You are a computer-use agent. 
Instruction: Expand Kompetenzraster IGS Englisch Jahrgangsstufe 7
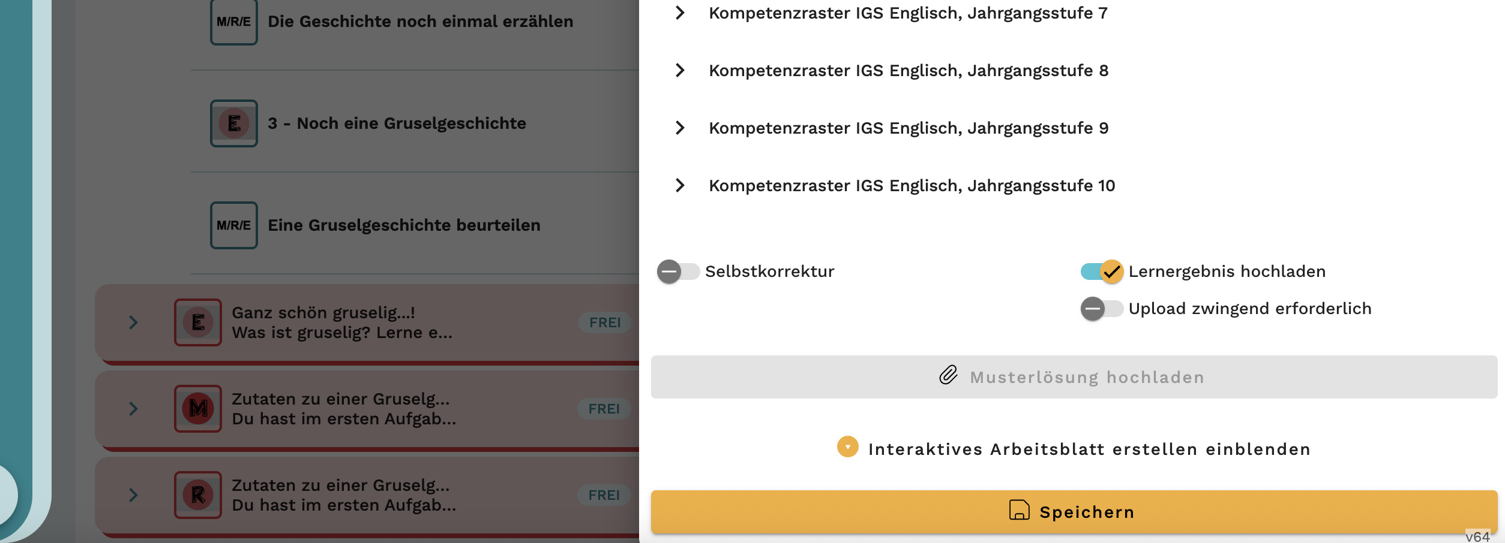(680, 13)
